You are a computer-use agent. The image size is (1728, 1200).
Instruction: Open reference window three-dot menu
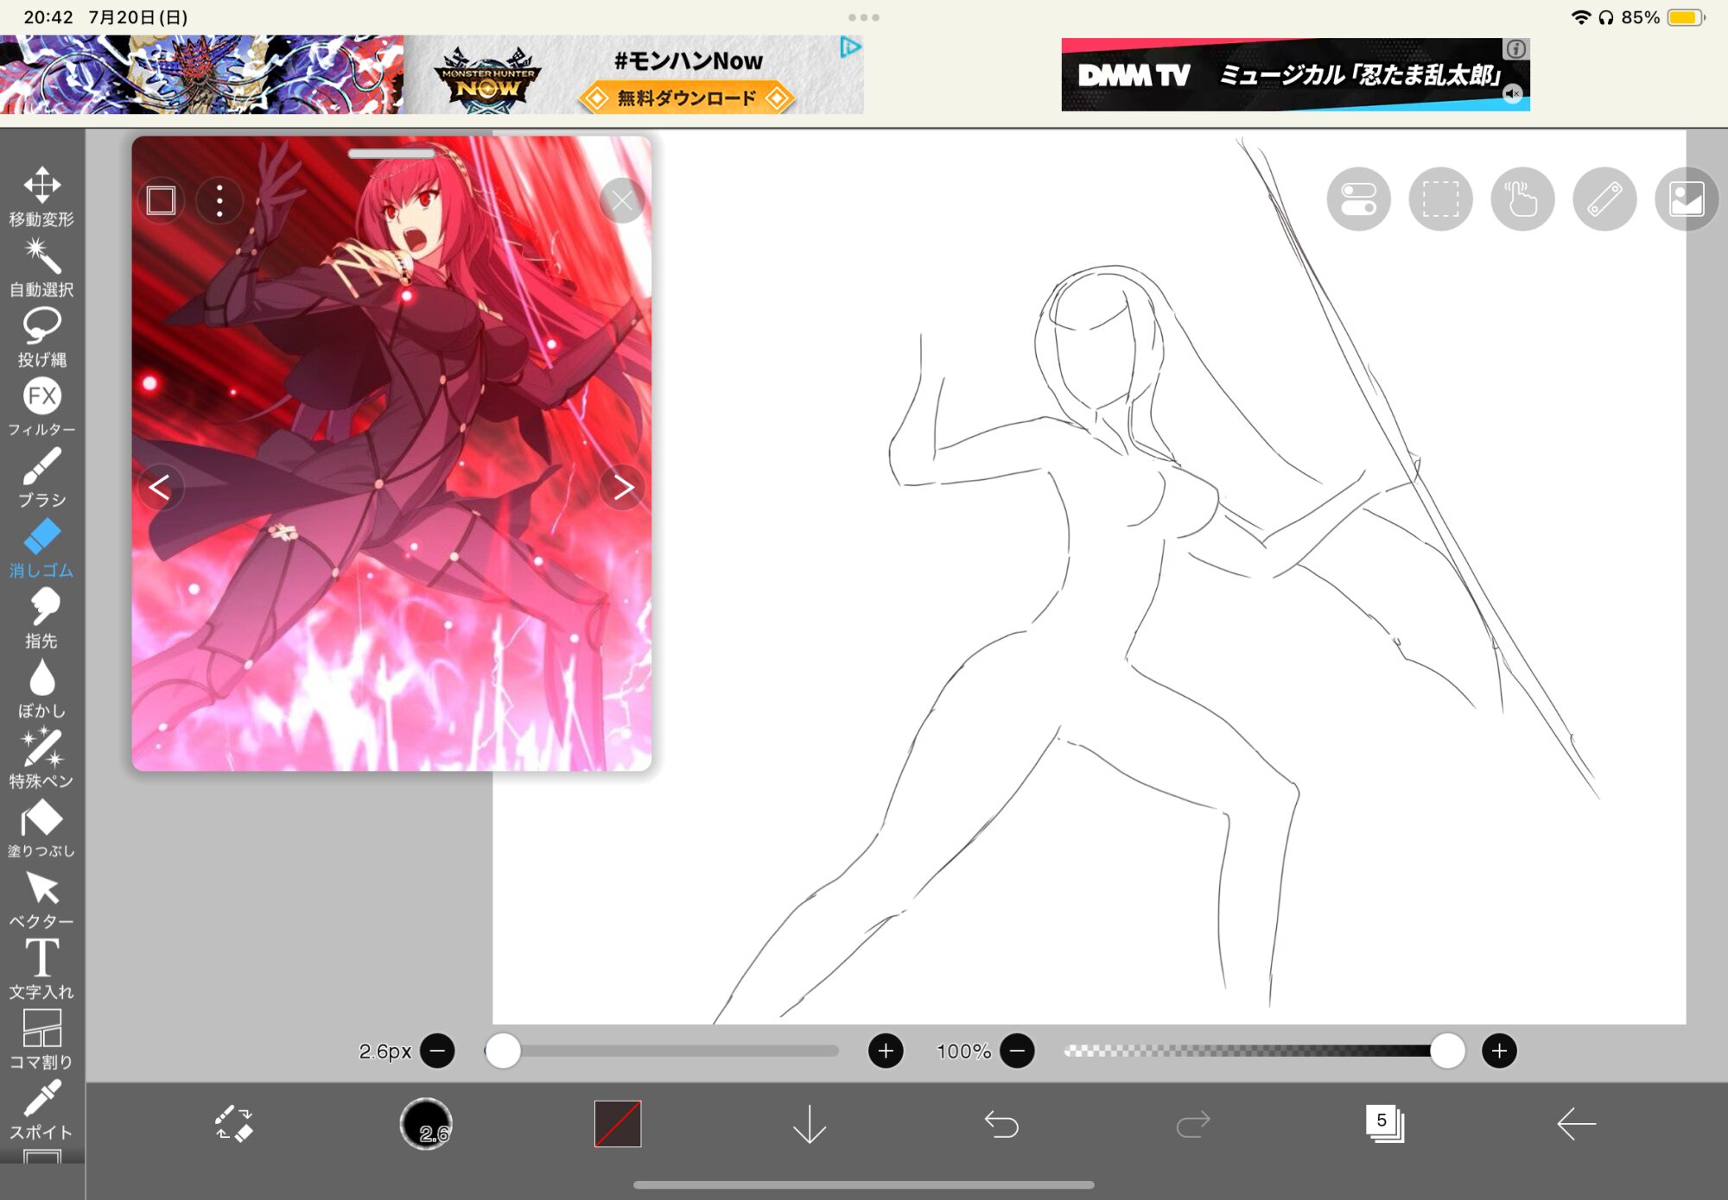[x=219, y=201]
